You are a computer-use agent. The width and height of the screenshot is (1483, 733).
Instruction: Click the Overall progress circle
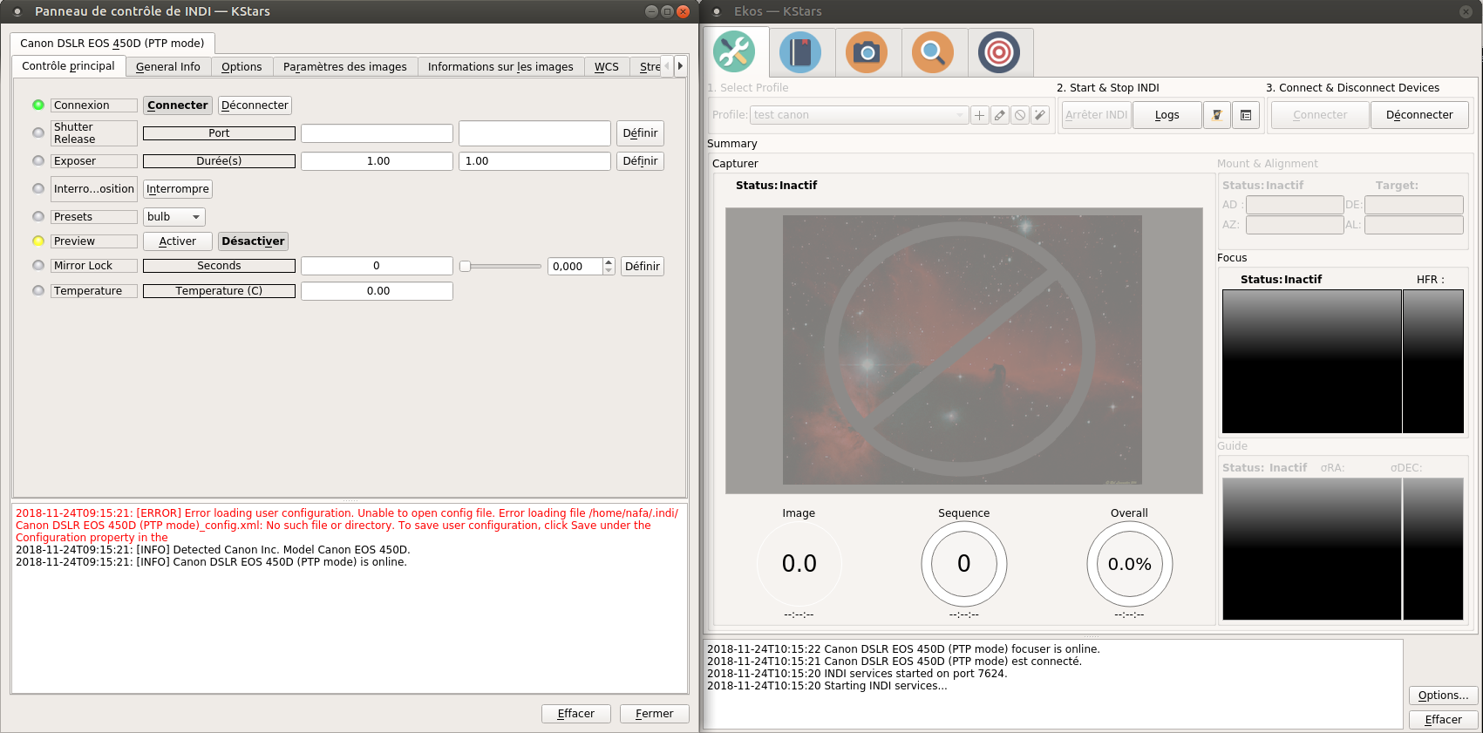click(x=1130, y=564)
